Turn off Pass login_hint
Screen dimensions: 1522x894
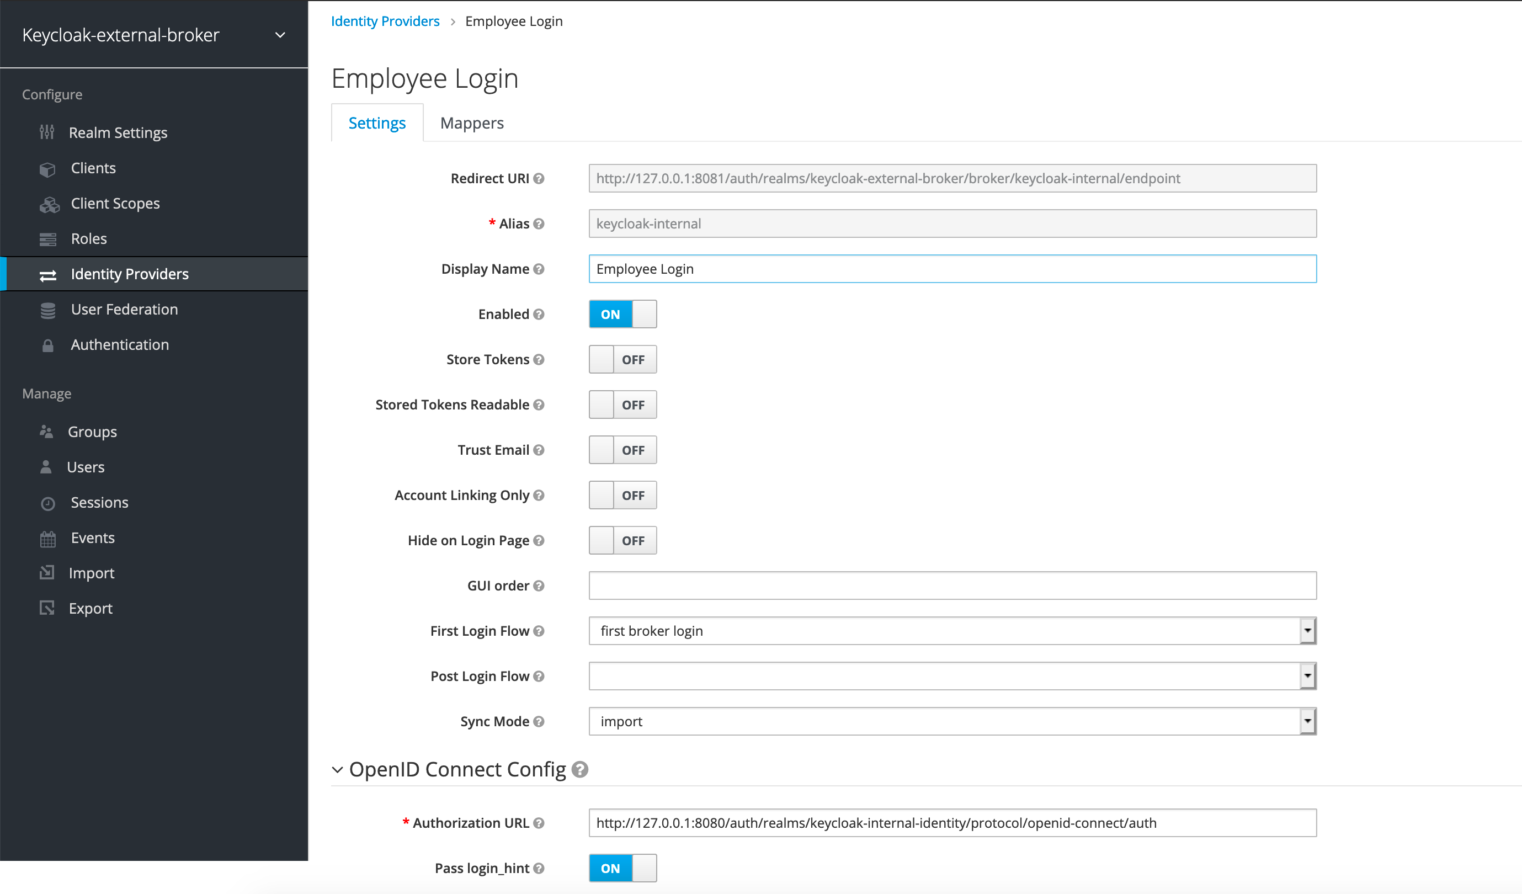(622, 868)
